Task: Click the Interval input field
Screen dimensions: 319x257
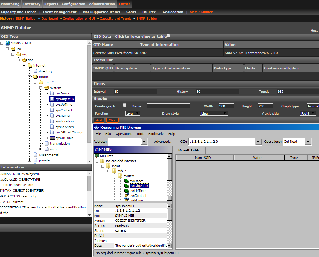Action: [x=135, y=91]
